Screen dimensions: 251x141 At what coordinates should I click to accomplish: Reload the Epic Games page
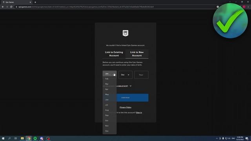[x=11, y=7]
